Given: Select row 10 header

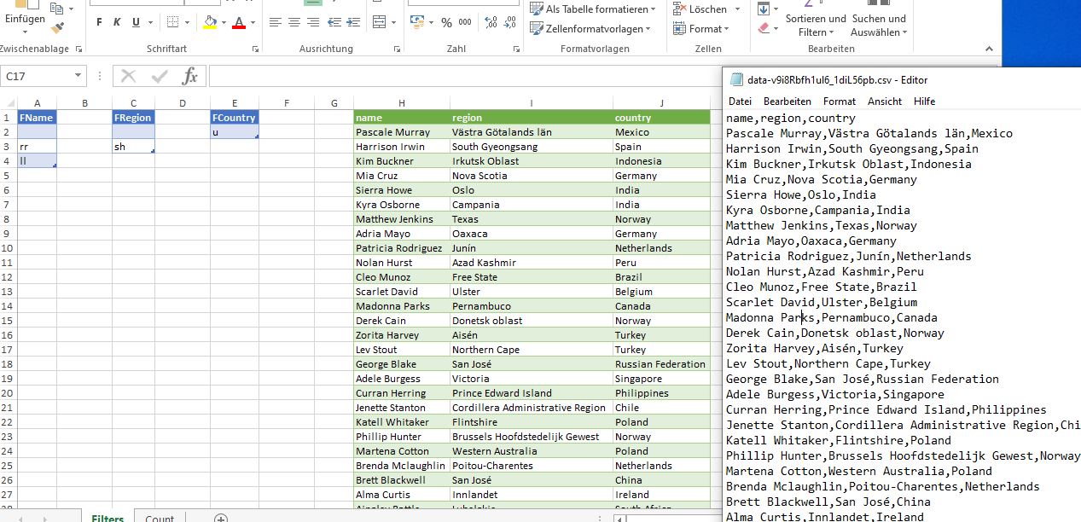Looking at the screenshot, I should [x=8, y=248].
